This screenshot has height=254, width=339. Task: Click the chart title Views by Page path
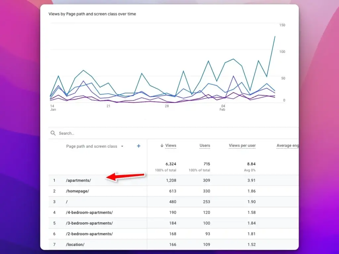click(x=92, y=14)
